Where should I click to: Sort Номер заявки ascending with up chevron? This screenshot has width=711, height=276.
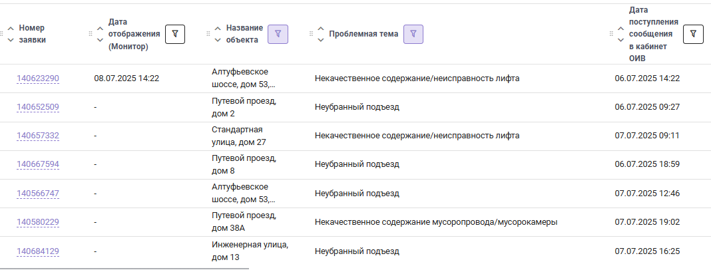pos(11,28)
